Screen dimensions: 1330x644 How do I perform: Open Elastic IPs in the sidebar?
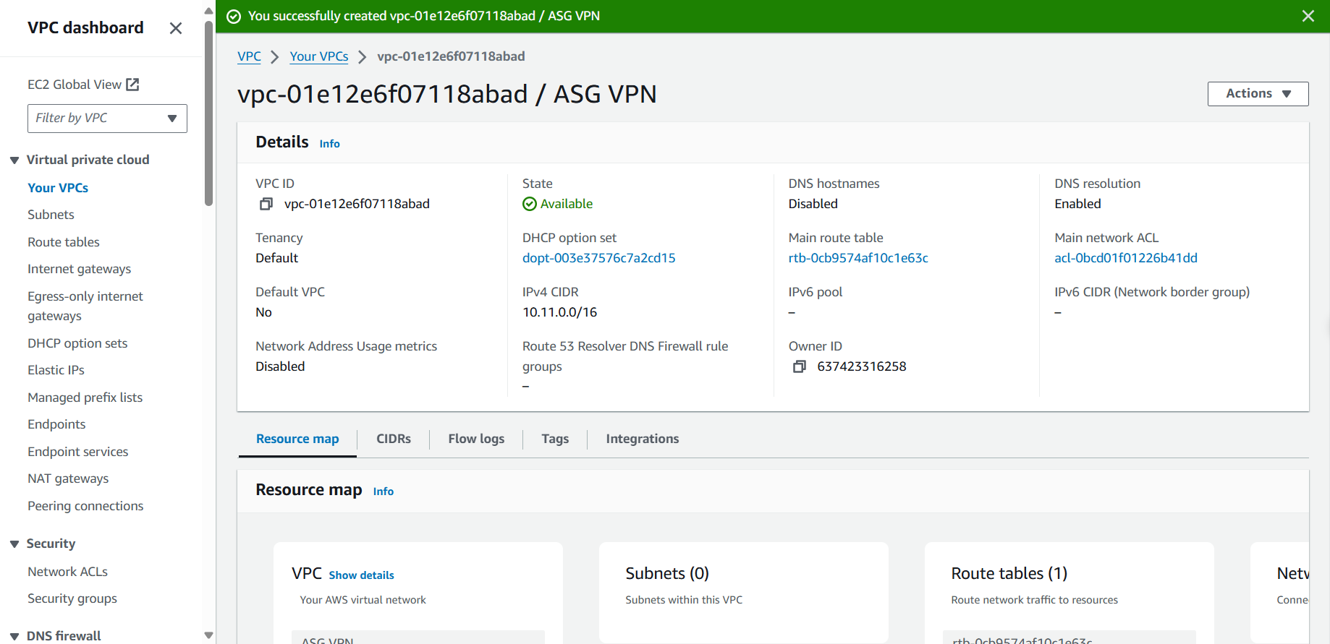56,370
